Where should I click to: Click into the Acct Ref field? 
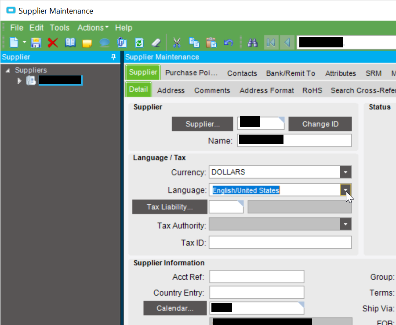[257, 277]
